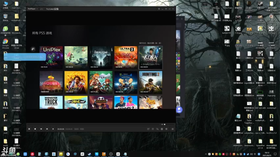Select the TV/CAM tab in title bar
The image size is (280, 157).
(52, 9)
